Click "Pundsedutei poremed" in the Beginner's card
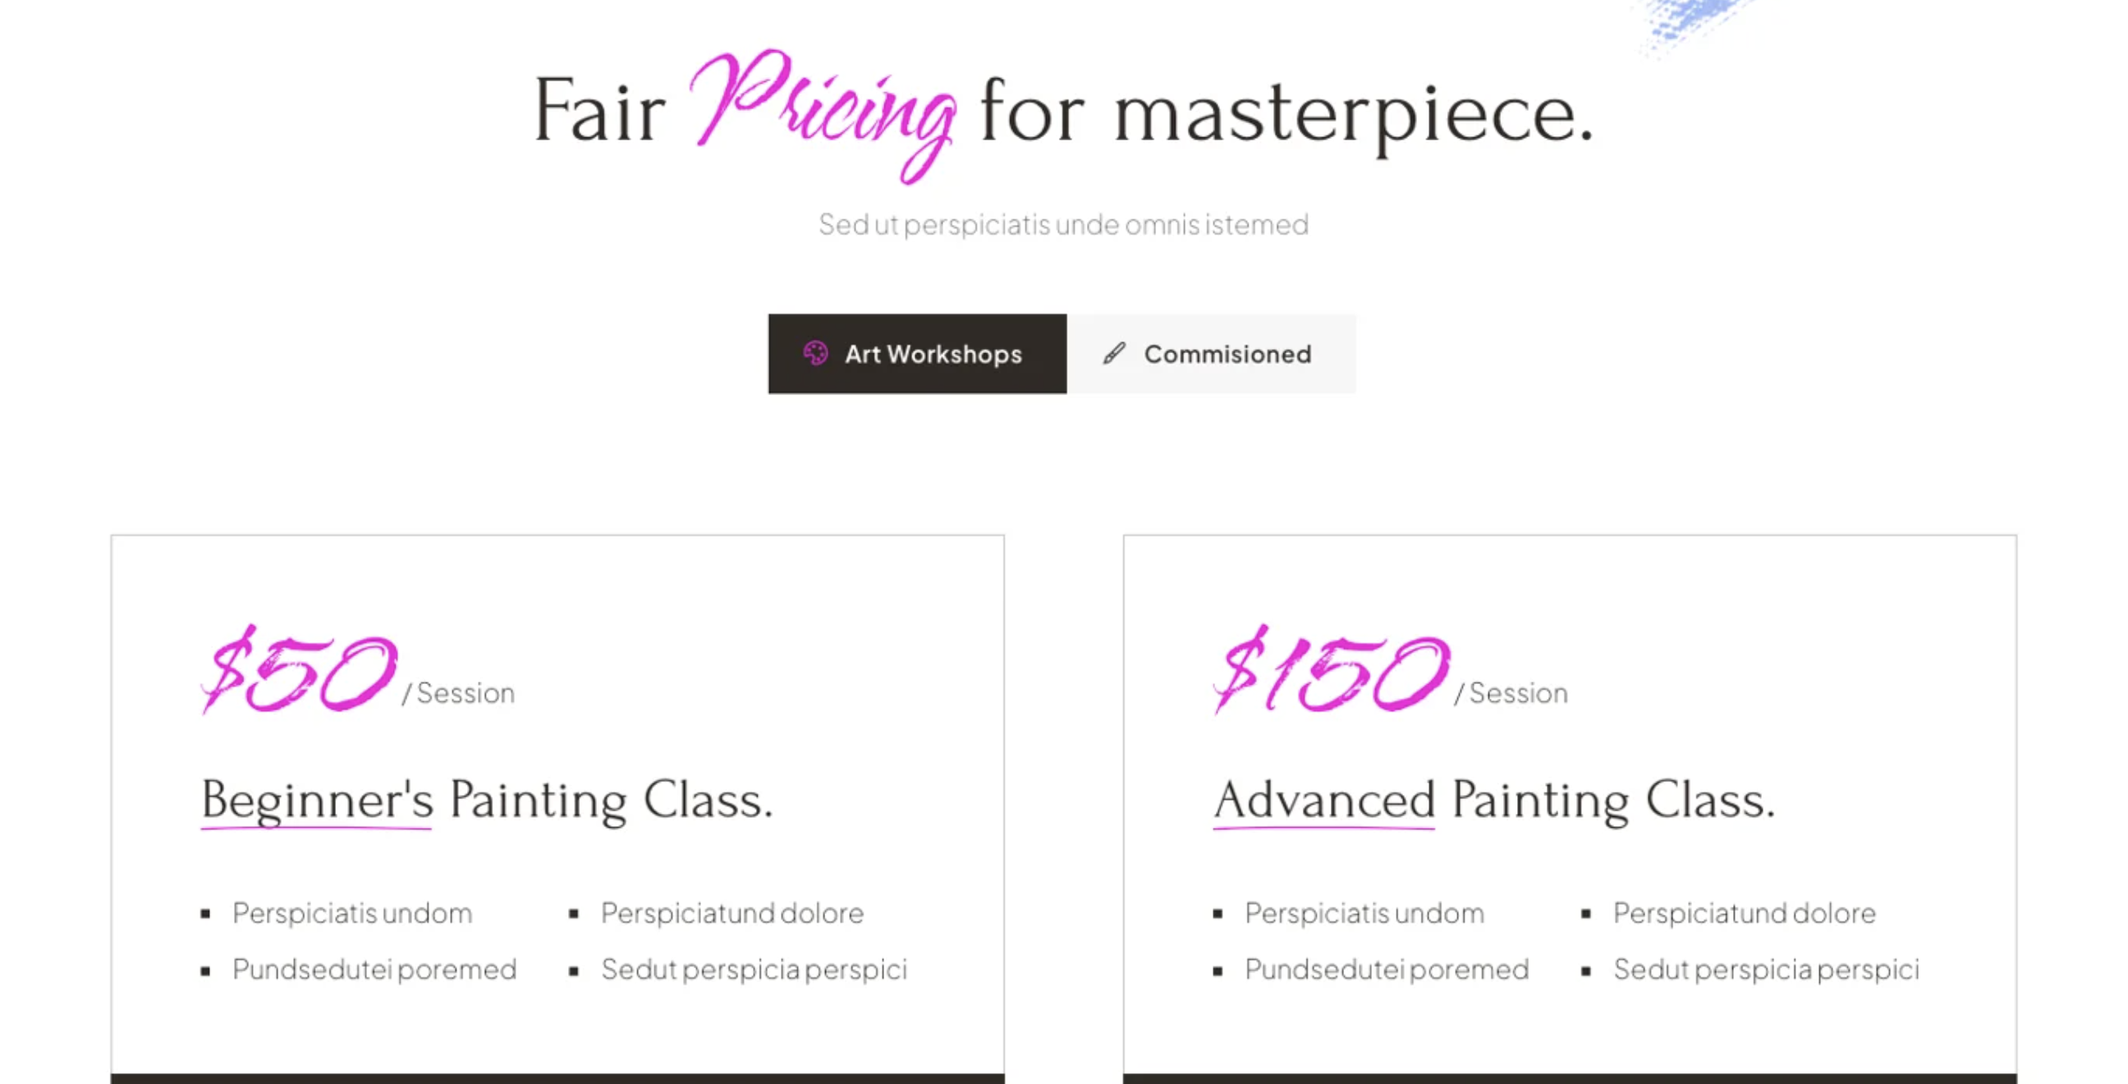Image resolution: width=2128 pixels, height=1084 pixels. [x=374, y=969]
